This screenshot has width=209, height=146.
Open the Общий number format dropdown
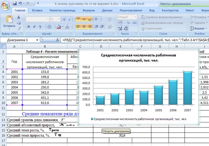point(135,17)
